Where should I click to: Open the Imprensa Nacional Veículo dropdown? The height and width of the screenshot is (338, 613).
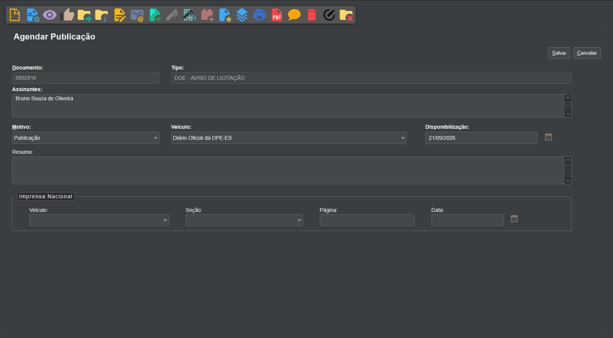(x=99, y=220)
